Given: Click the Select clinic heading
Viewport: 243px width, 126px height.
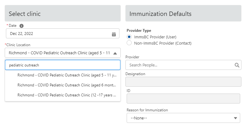Looking at the screenshot, I should coord(25,14).
